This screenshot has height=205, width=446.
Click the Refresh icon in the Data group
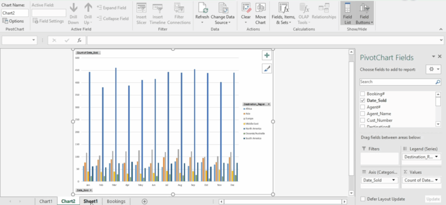pyautogui.click(x=202, y=9)
